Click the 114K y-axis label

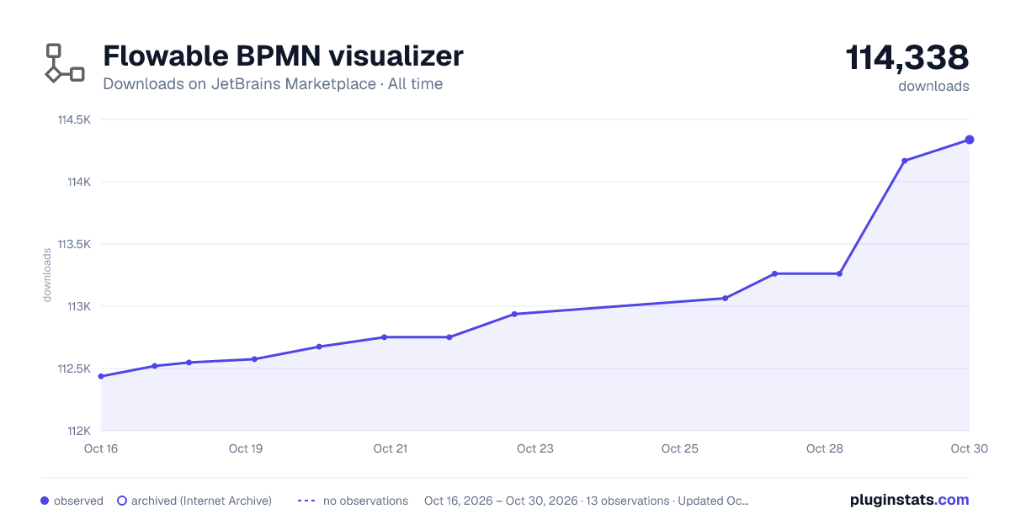pyautogui.click(x=79, y=182)
